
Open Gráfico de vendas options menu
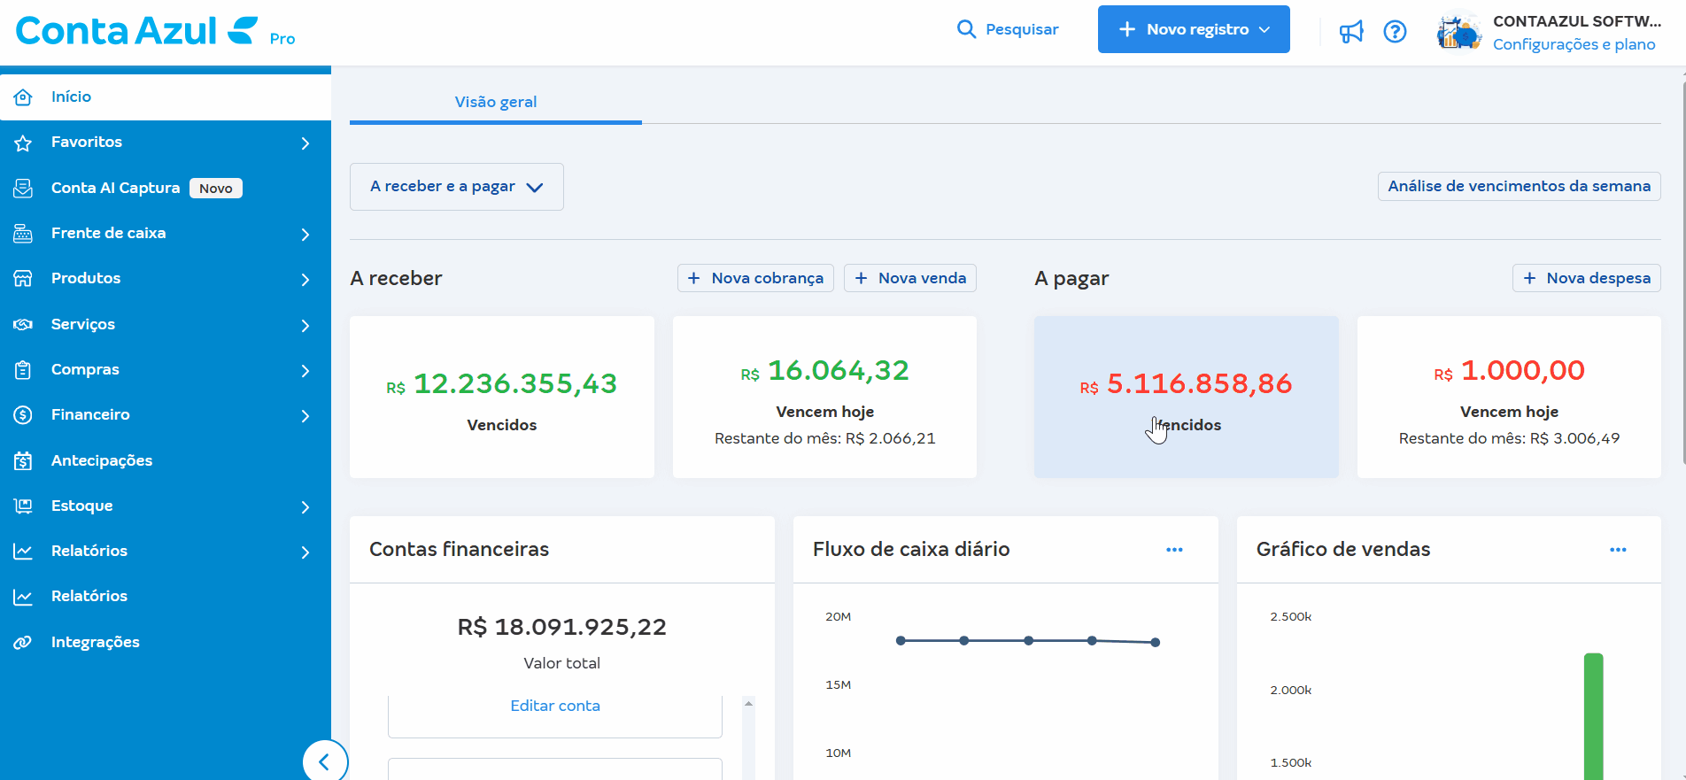click(1618, 550)
